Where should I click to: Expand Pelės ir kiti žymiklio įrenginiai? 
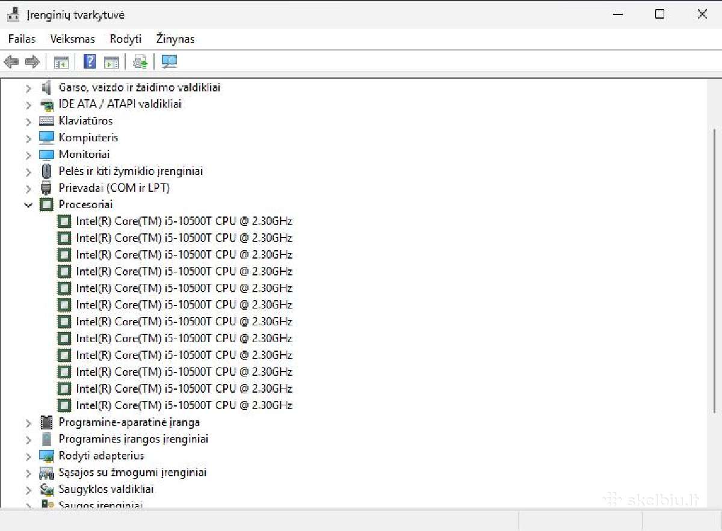pos(28,172)
